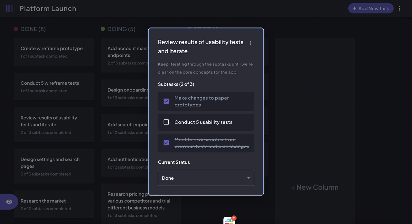This screenshot has height=224, width=412.
Task: Click the DOING (5) column header
Action: point(121,29)
